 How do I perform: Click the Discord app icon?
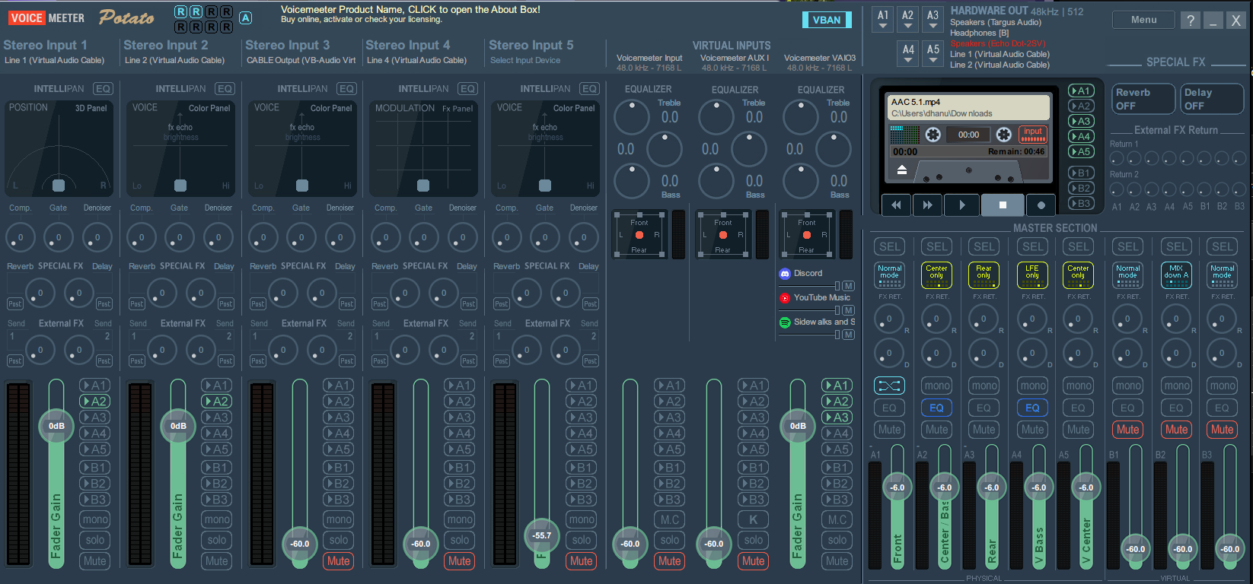coord(785,273)
